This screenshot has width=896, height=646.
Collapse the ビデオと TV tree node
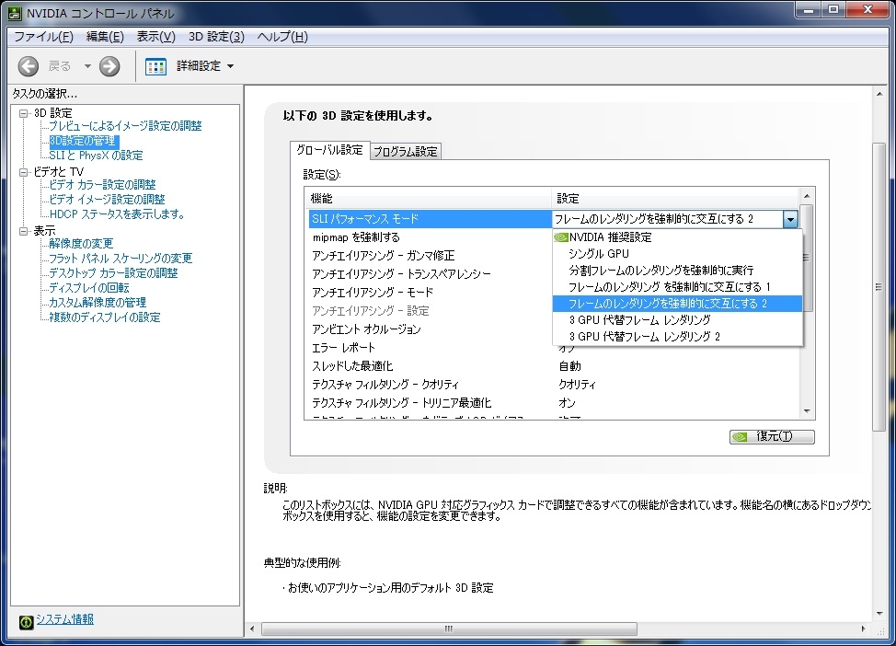(x=23, y=171)
